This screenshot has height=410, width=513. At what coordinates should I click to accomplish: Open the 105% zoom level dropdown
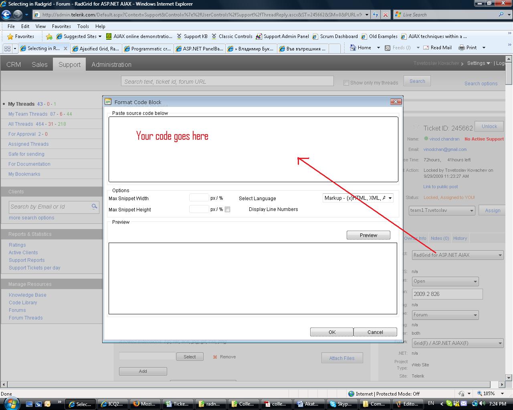(503, 394)
